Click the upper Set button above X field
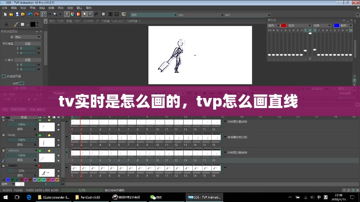Viewport: 360px width, 202px height. (x=27, y=44)
